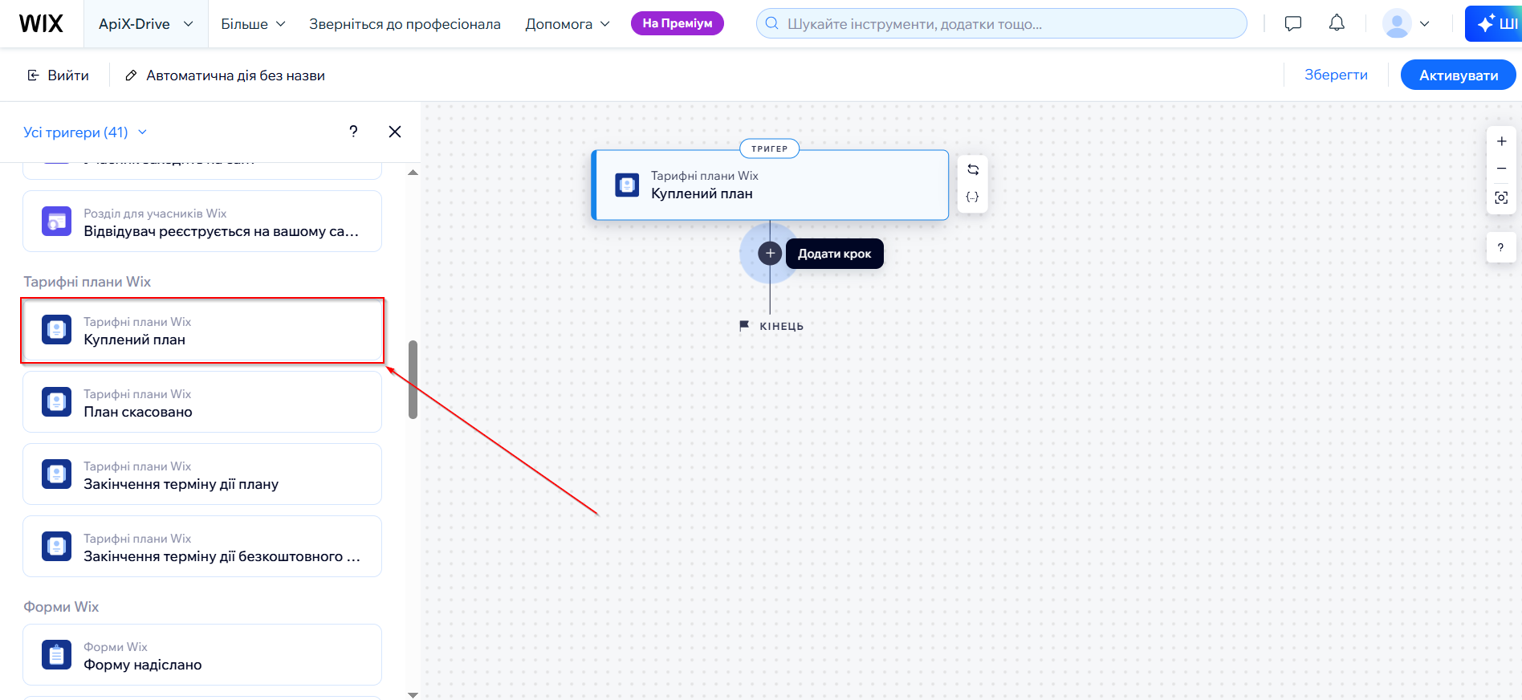This screenshot has width=1522, height=700.
Task: Click the plus add step circle
Action: coord(770,254)
